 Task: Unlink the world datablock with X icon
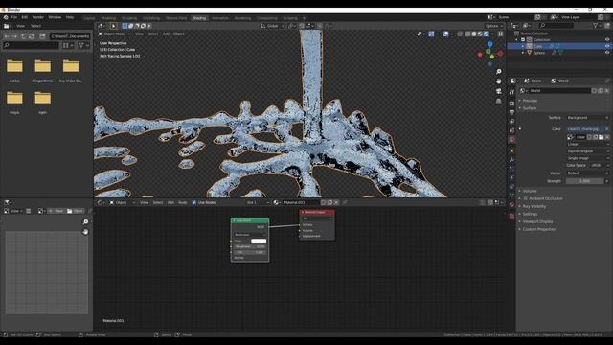[x=606, y=91]
